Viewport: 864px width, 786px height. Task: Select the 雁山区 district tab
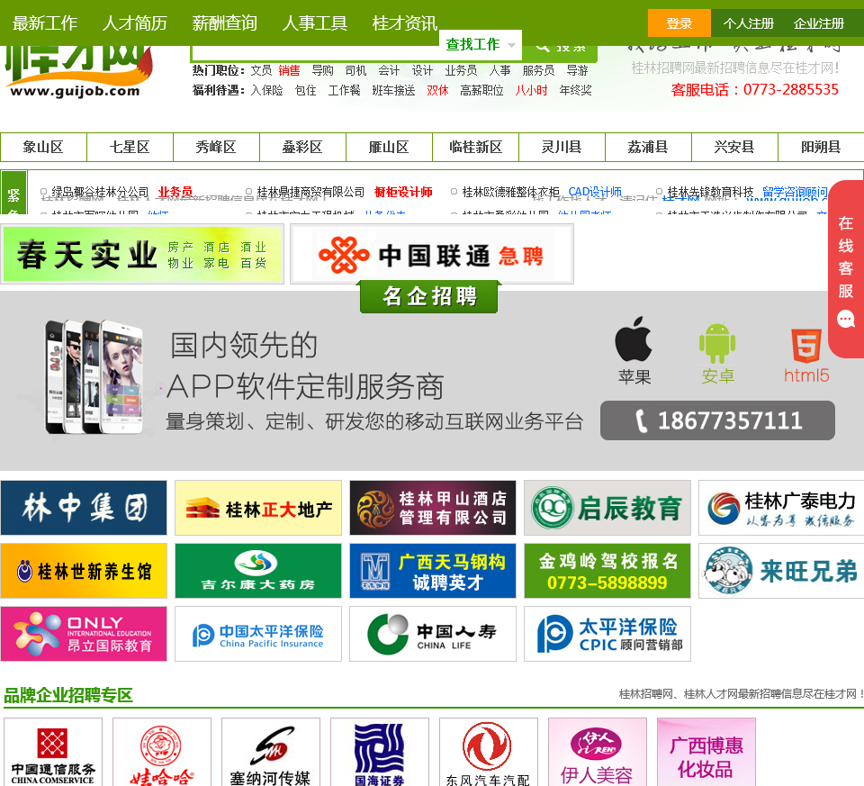389,147
